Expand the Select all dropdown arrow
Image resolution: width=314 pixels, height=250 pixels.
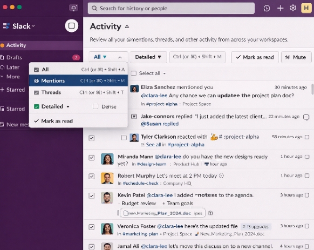point(165,73)
